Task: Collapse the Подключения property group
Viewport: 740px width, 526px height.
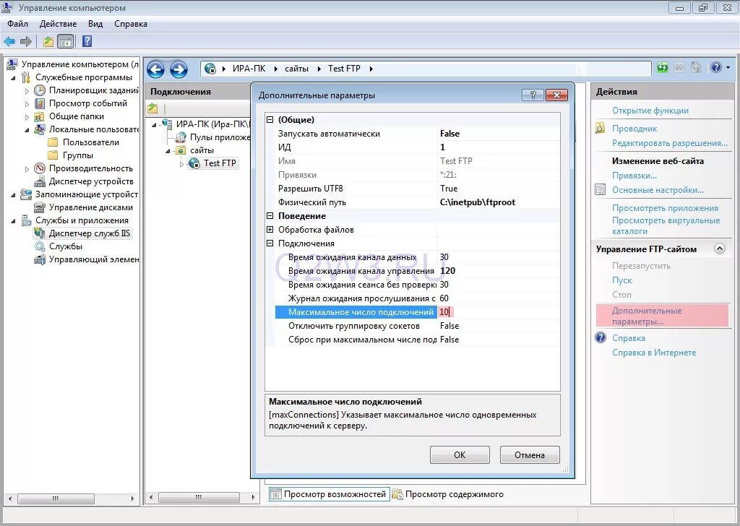Action: (x=270, y=243)
